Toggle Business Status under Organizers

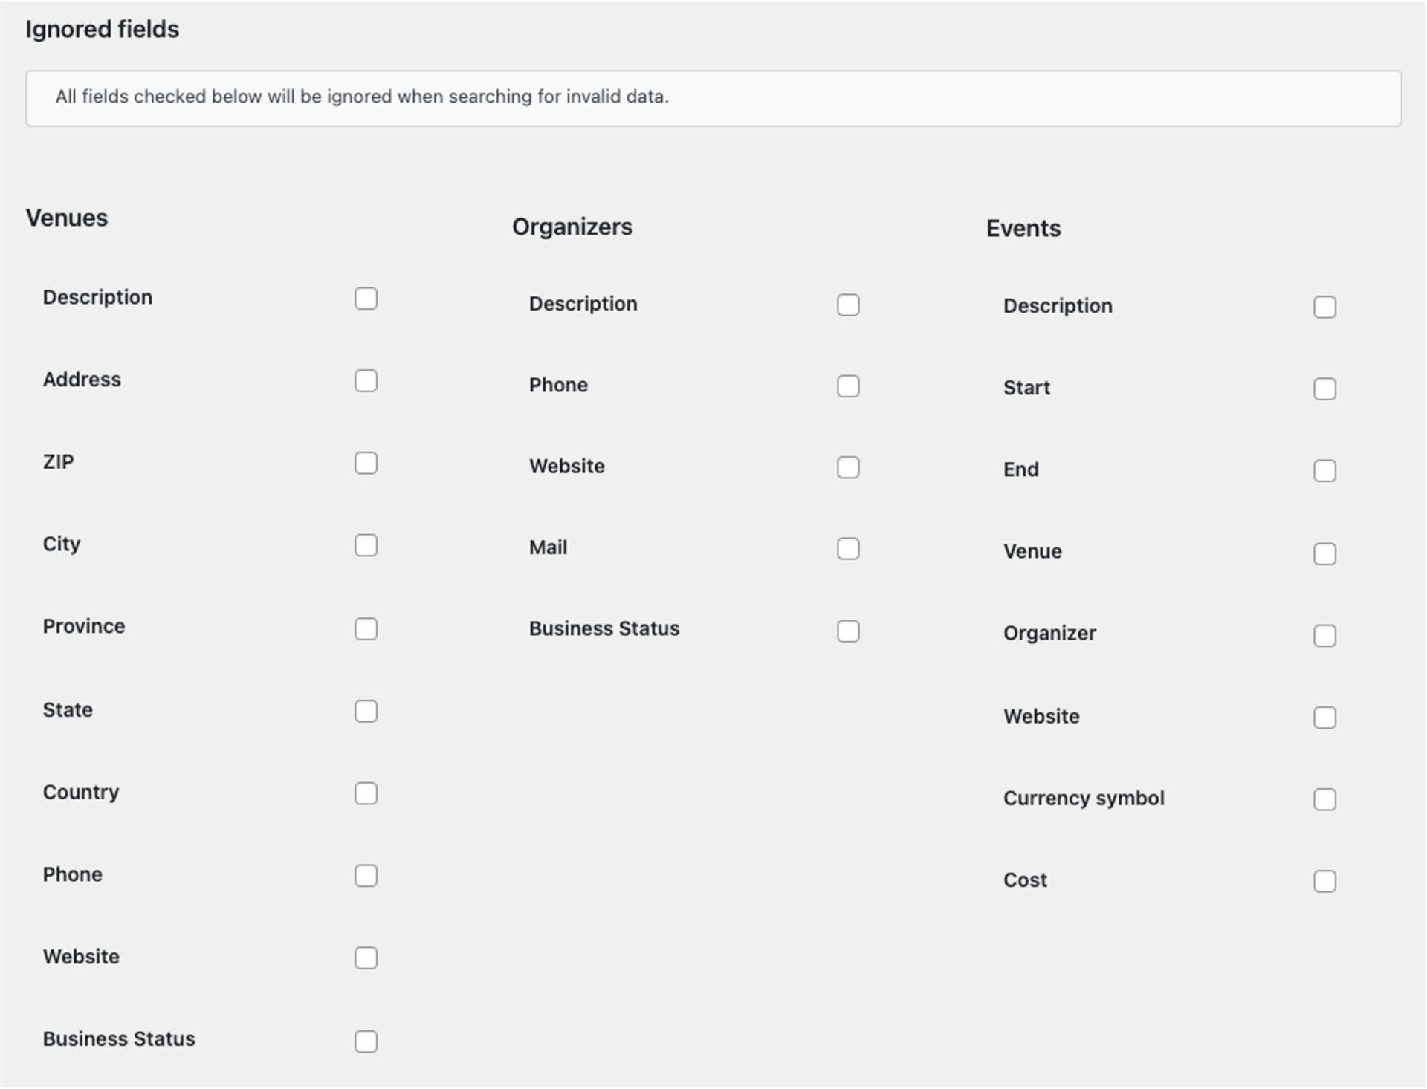click(x=848, y=631)
